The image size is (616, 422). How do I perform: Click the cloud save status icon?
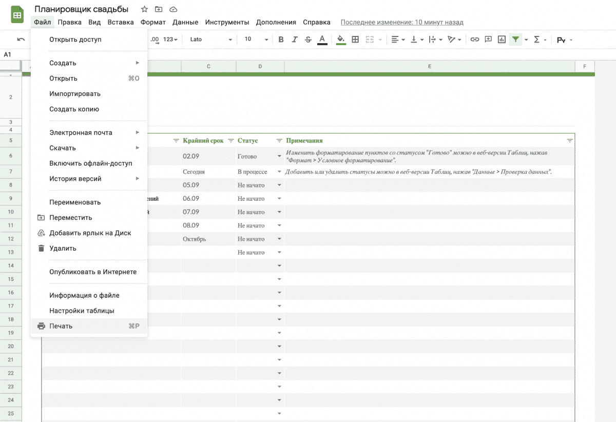click(173, 9)
